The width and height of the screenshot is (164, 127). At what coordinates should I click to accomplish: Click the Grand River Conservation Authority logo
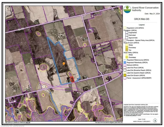coord(127,9)
